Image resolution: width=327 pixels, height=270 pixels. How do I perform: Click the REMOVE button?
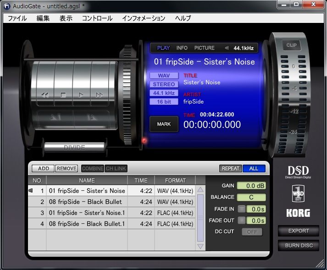point(67,168)
